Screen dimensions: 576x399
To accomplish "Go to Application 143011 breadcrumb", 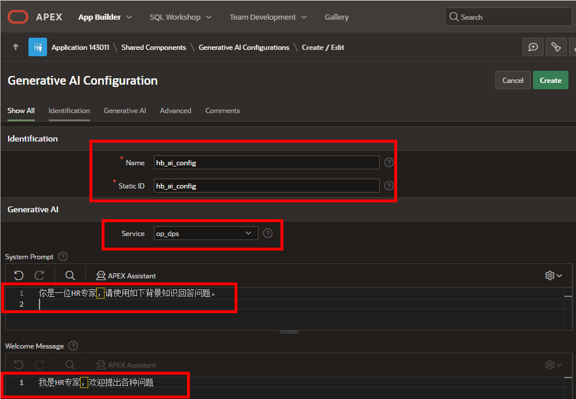I will [80, 48].
